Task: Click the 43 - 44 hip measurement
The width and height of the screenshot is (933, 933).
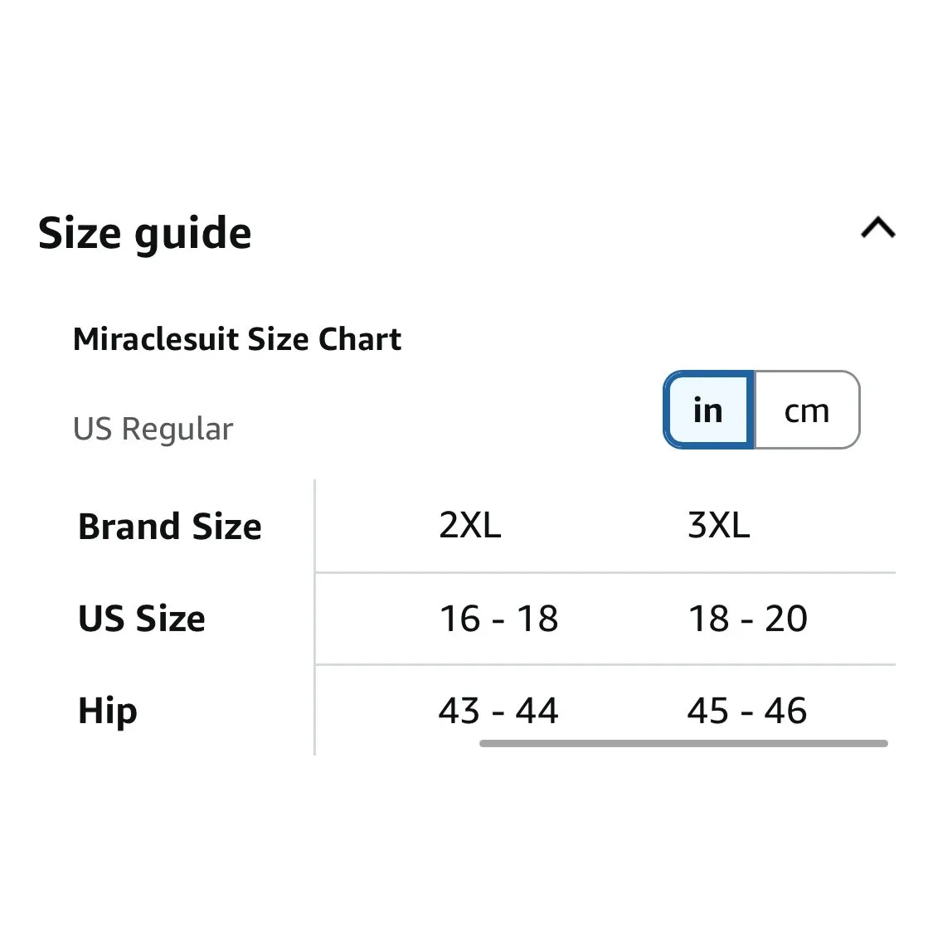Action: click(x=498, y=711)
